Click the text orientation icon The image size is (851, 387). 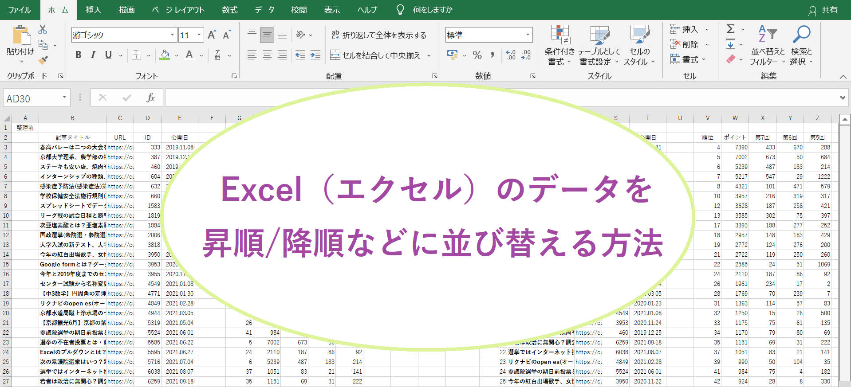click(x=301, y=35)
